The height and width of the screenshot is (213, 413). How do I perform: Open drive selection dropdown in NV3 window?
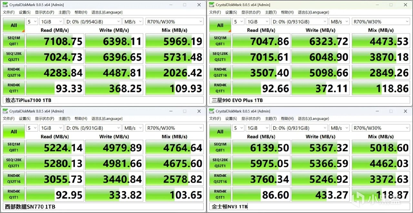299,128
